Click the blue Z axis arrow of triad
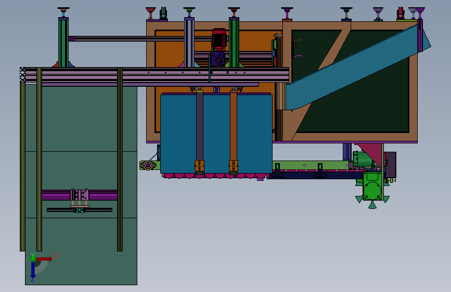The image size is (451, 292). click(33, 271)
